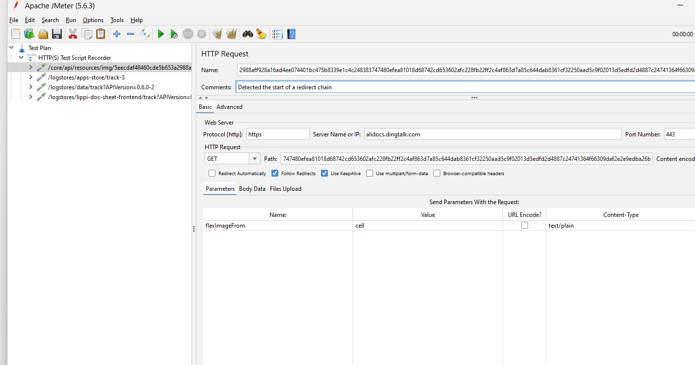This screenshot has width=695, height=365.
Task: Open Help with the question mark icon
Action: (x=292, y=34)
